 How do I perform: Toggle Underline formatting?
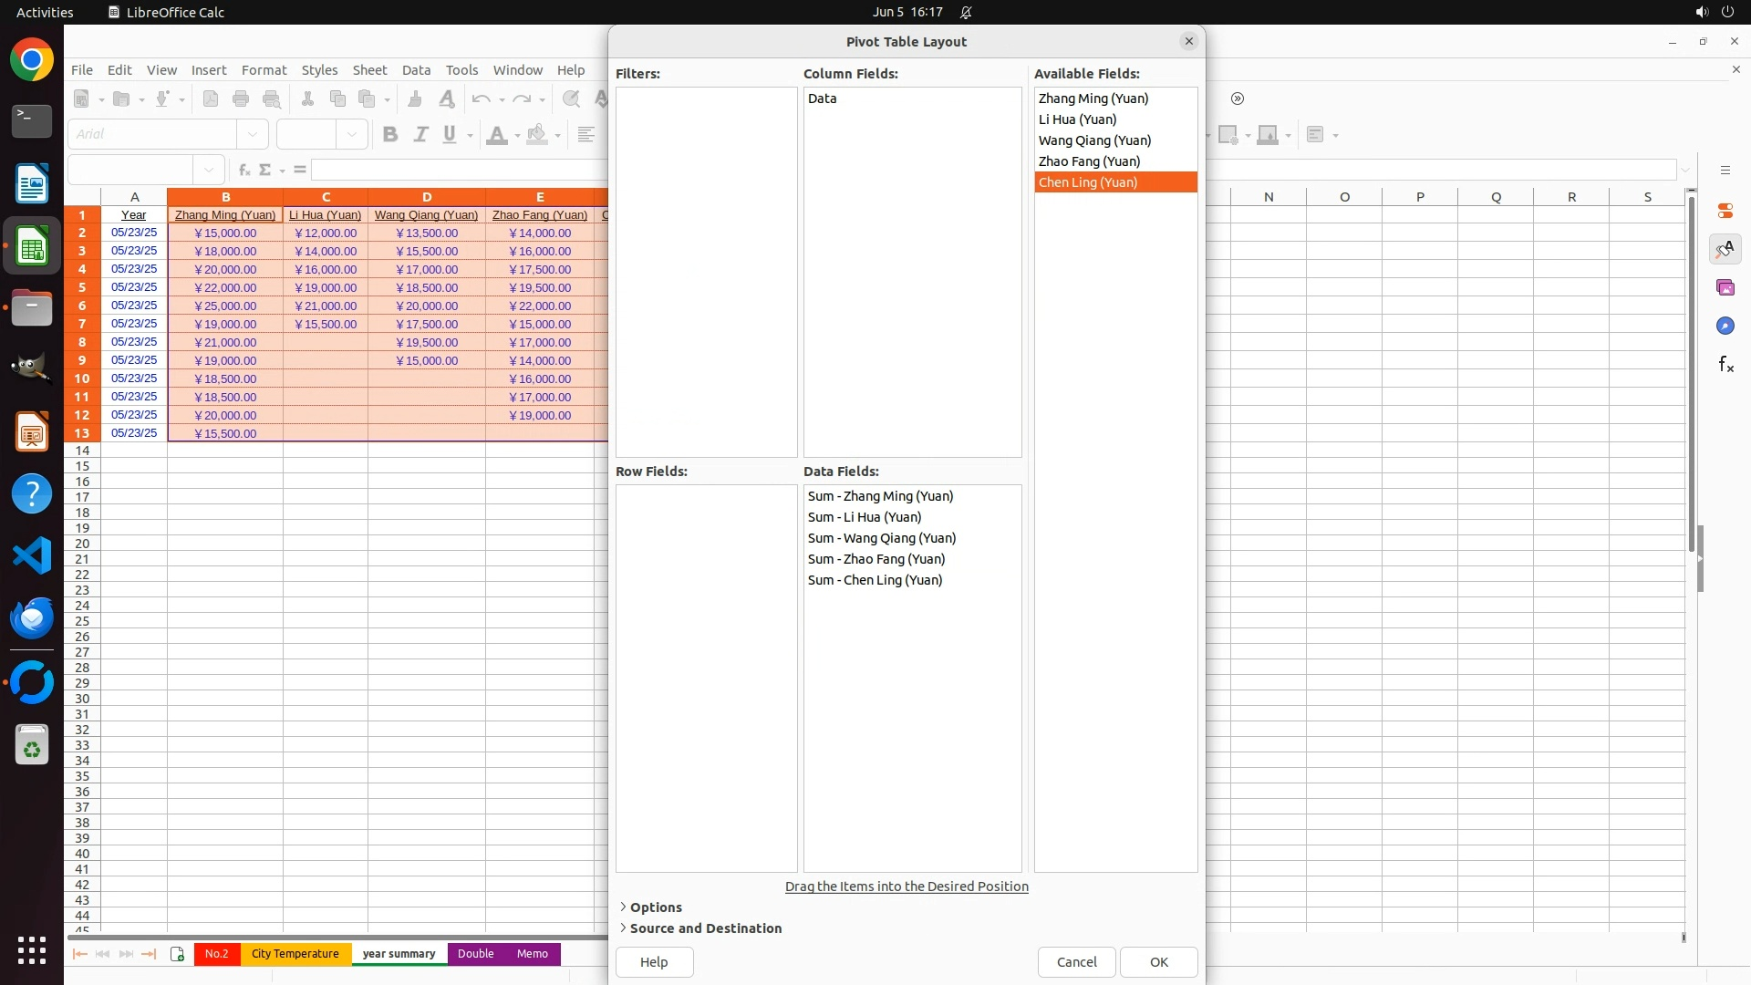[x=450, y=134]
